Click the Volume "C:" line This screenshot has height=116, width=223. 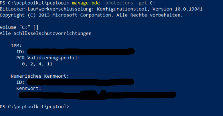[19, 27]
